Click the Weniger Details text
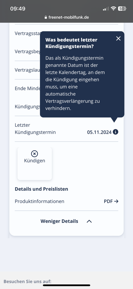Screen dimensions: 133x289 coord(59,221)
